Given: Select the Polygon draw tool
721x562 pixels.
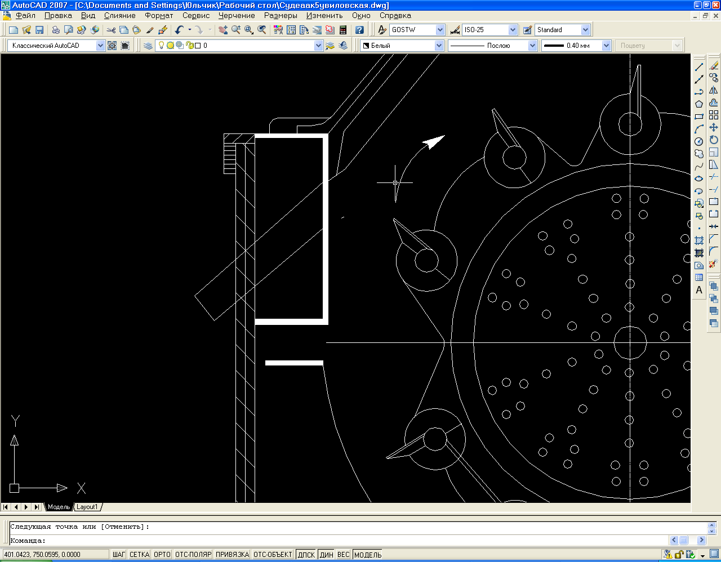Looking at the screenshot, I should [x=699, y=104].
